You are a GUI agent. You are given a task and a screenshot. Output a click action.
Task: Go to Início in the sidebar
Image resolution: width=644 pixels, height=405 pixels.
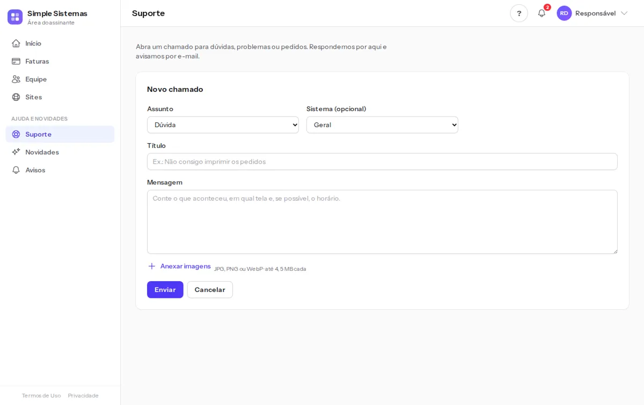(60, 43)
